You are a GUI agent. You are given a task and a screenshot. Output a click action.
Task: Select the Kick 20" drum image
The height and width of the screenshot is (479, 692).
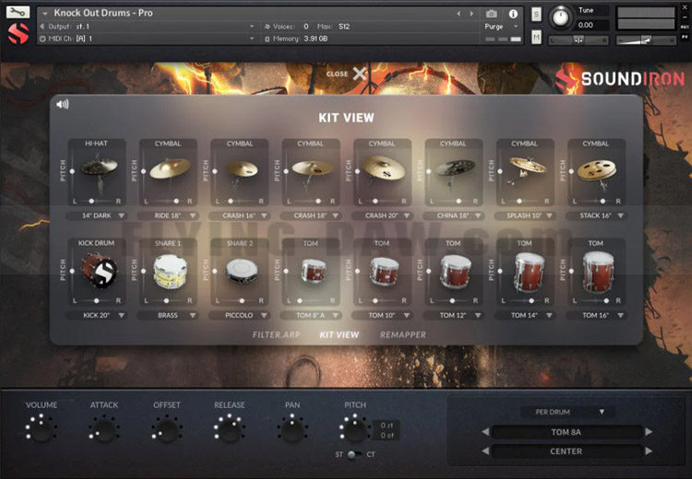(x=100, y=271)
